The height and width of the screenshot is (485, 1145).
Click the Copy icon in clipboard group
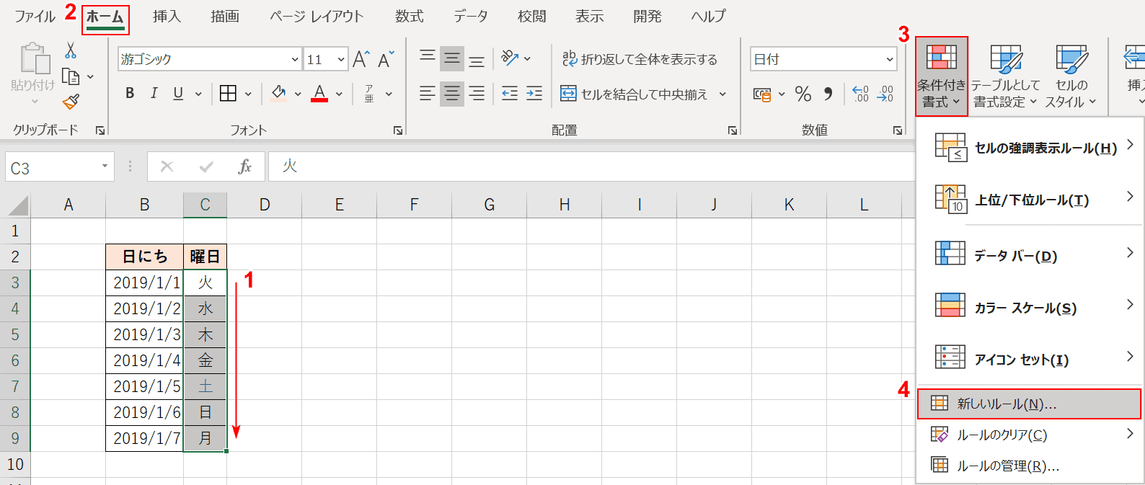coord(71,76)
